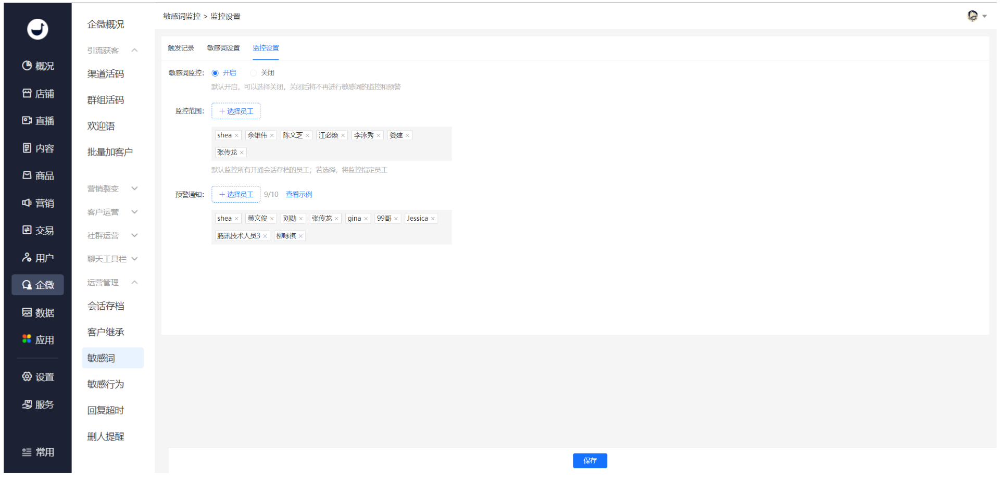Viewport: 1004px width, 480px height.
Task: Remove 腾讯技术人员3 from alert notification list
Action: [x=265, y=236]
